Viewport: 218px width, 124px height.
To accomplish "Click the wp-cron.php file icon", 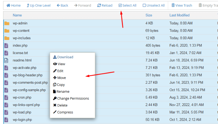I will click(x=6, y=97).
